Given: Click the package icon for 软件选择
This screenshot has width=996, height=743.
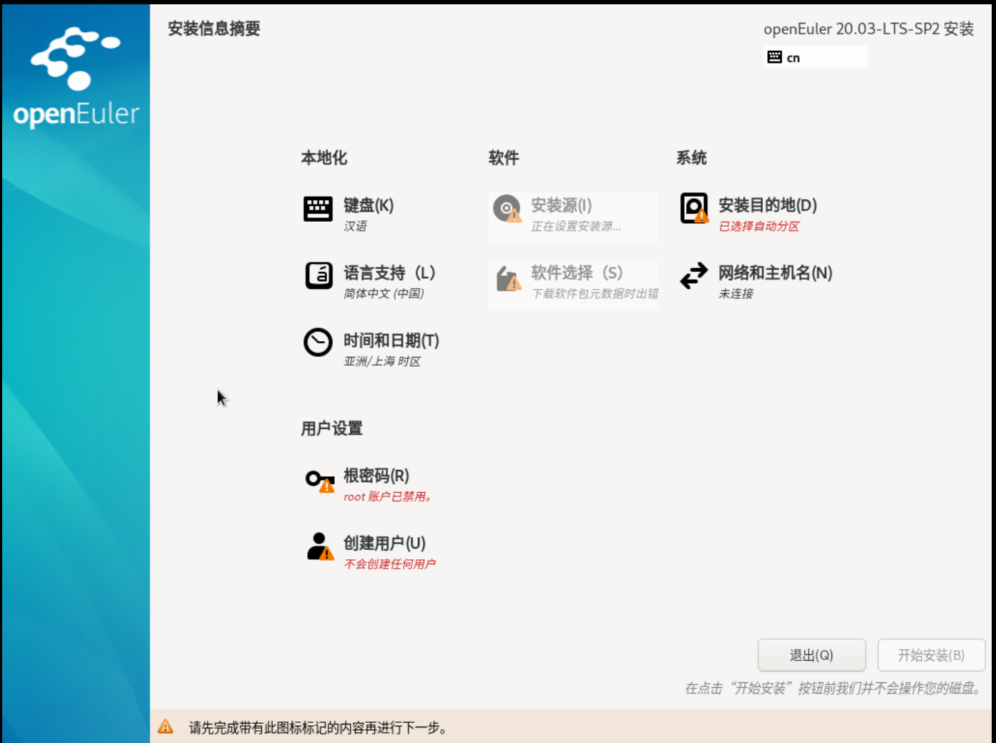Looking at the screenshot, I should pos(508,278).
